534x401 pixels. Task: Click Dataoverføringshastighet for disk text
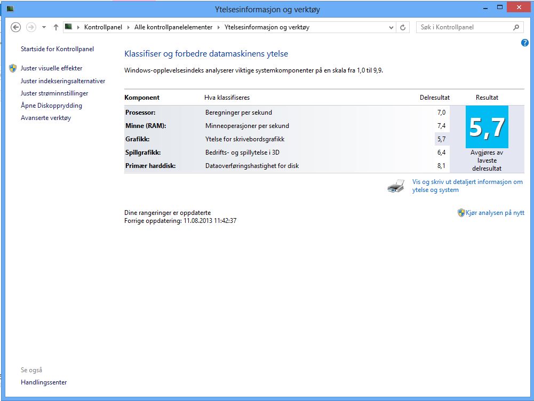[x=252, y=166]
